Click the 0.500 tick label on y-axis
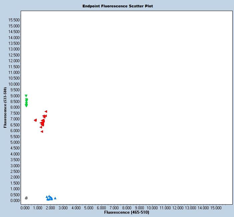 [15, 195]
